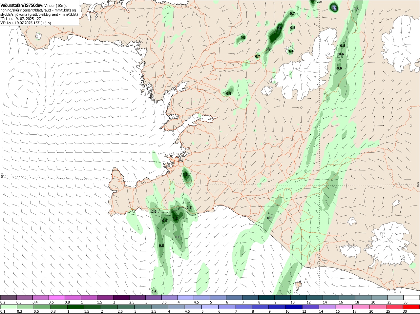Select the light lavender 5 swatch in rain legend
Screen dimensions: 420x314
[x=210, y=307]
